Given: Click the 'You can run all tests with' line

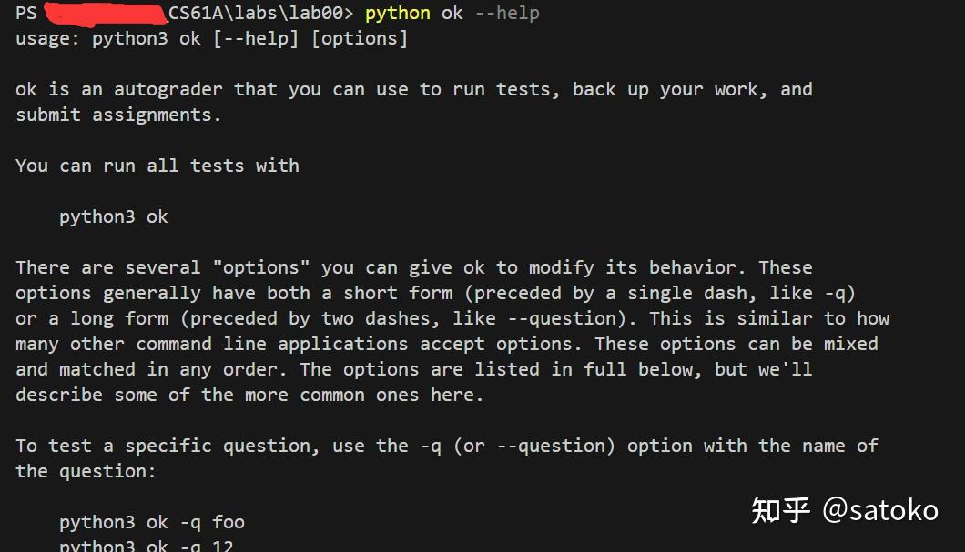Looking at the screenshot, I should point(157,166).
